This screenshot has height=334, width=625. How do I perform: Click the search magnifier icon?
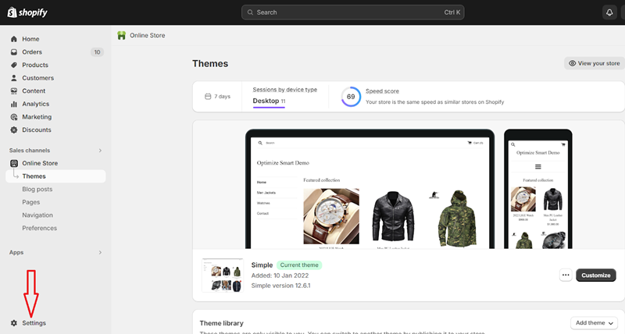pos(250,12)
